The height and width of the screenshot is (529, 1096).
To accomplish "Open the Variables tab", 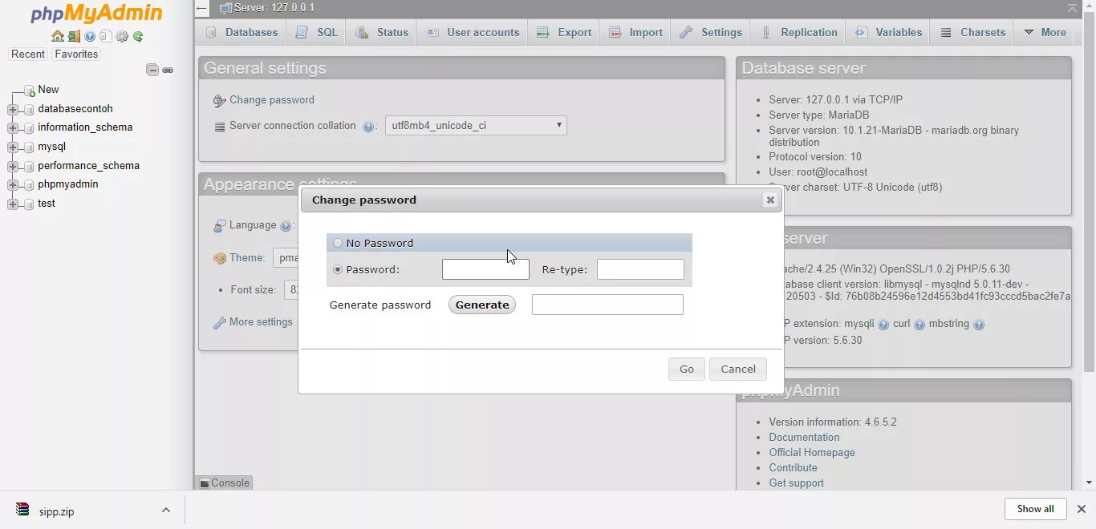I will pos(888,33).
